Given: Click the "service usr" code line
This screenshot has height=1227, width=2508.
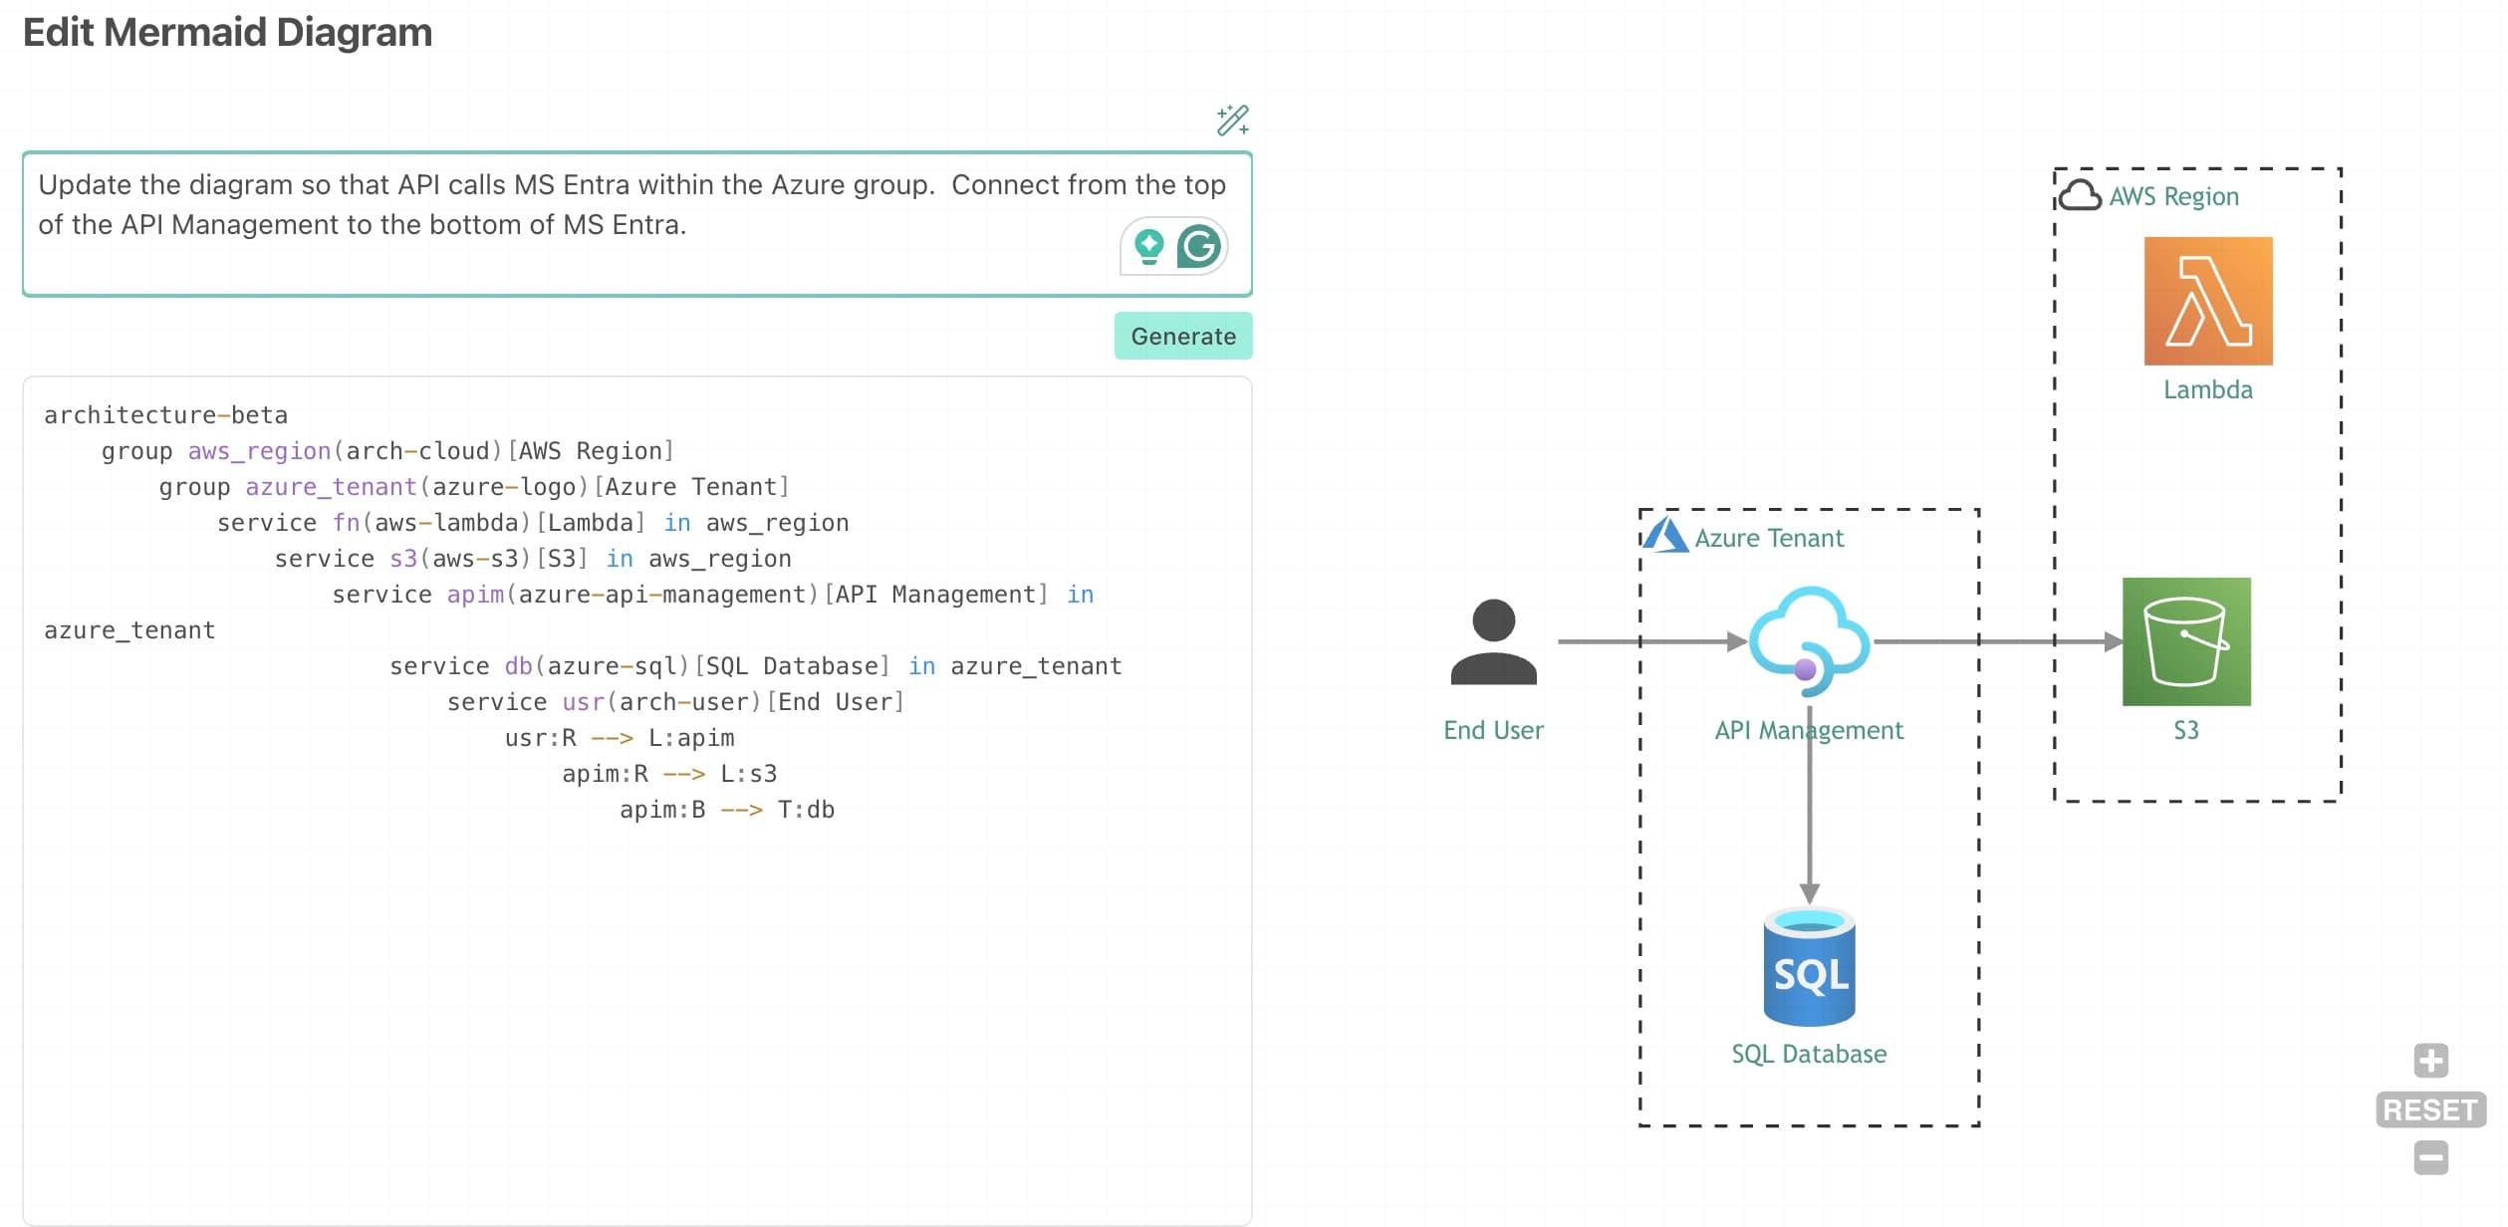Looking at the screenshot, I should tap(676, 702).
